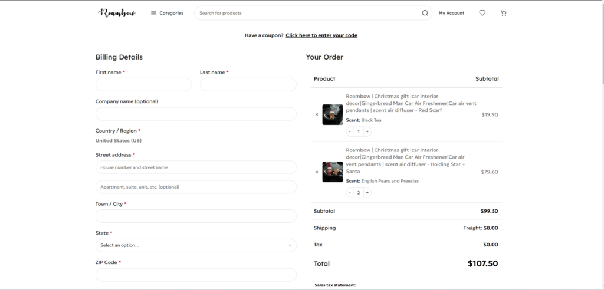Decrease quantity of Red Scarf air freshener
604x290 pixels.
click(x=350, y=131)
